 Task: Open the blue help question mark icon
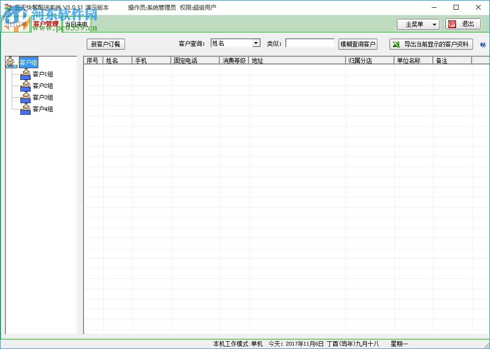pos(483,44)
